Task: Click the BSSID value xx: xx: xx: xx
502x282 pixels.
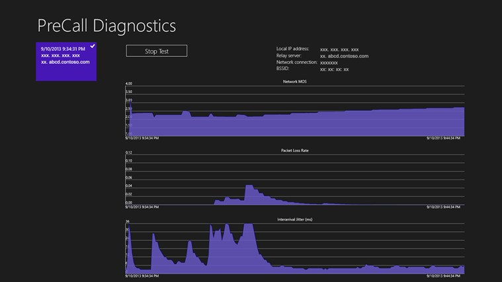Action: 334,69
